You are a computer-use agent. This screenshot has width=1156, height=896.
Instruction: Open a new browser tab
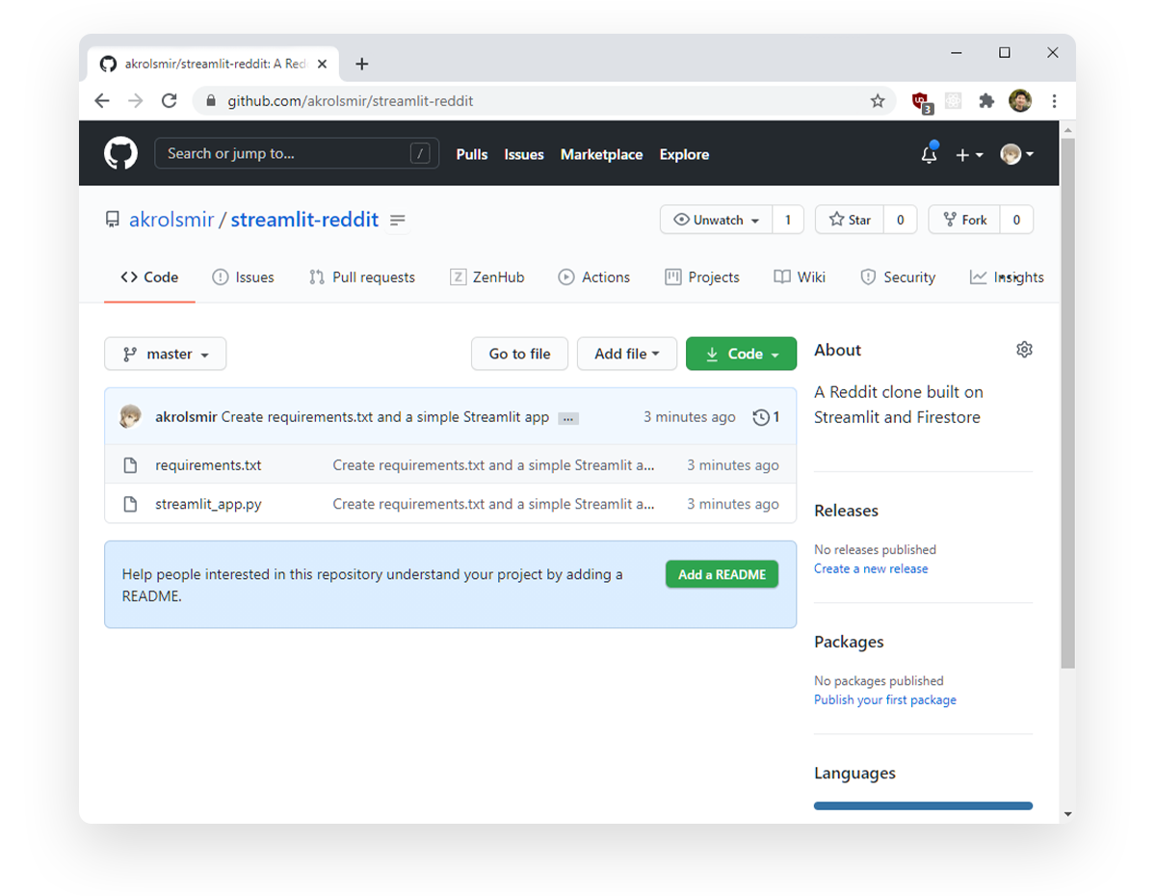362,65
